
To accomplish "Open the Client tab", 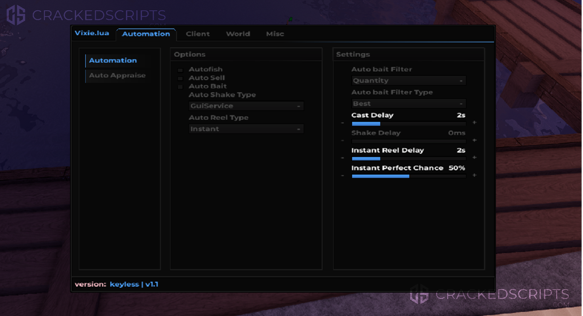I will [x=198, y=34].
